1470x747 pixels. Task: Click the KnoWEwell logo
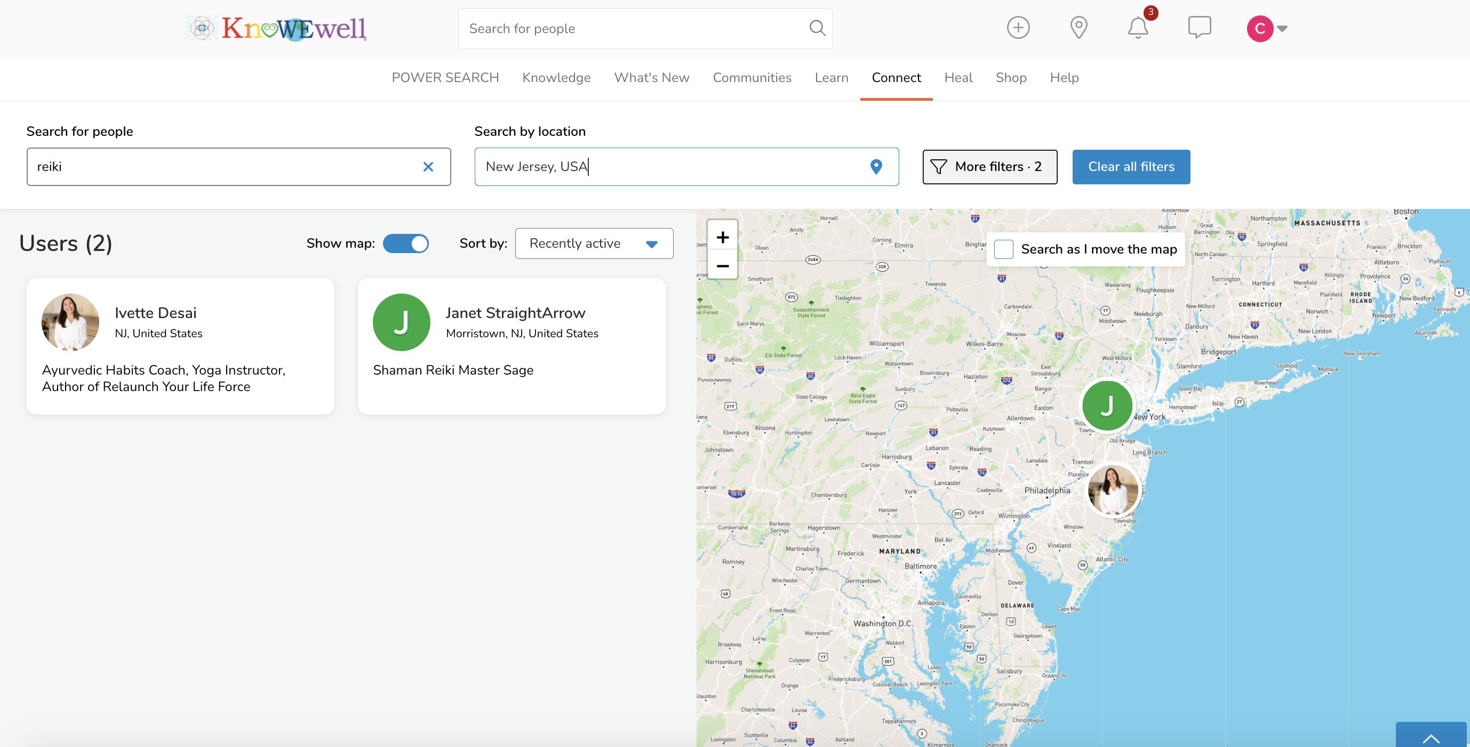click(276, 29)
